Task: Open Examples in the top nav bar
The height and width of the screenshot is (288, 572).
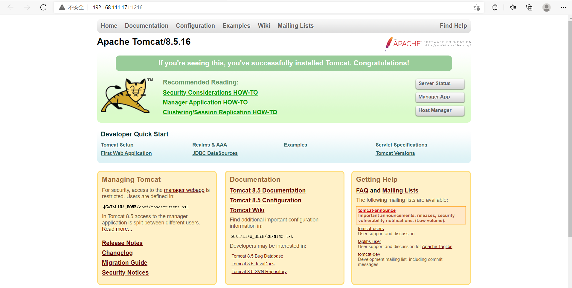Action: 236,26
